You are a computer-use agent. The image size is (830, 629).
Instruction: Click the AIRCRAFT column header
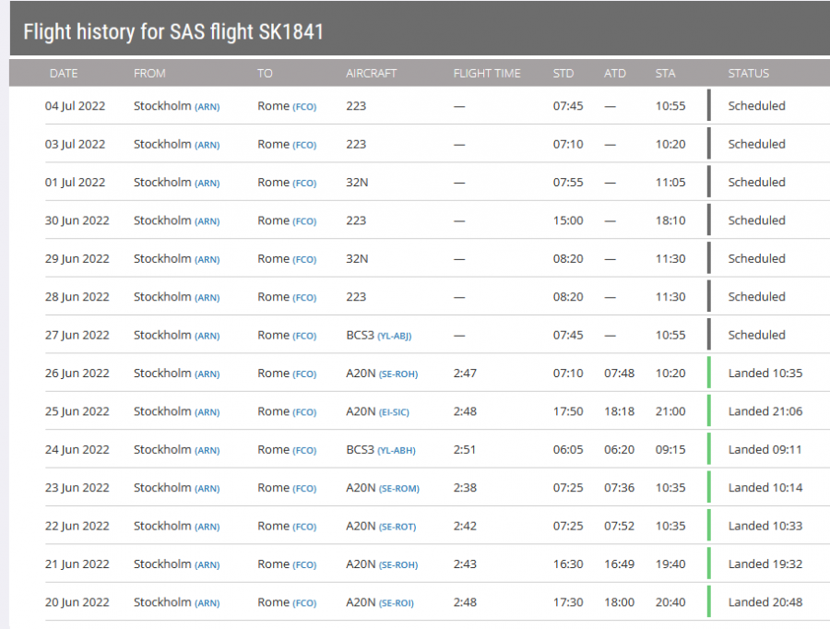(371, 73)
